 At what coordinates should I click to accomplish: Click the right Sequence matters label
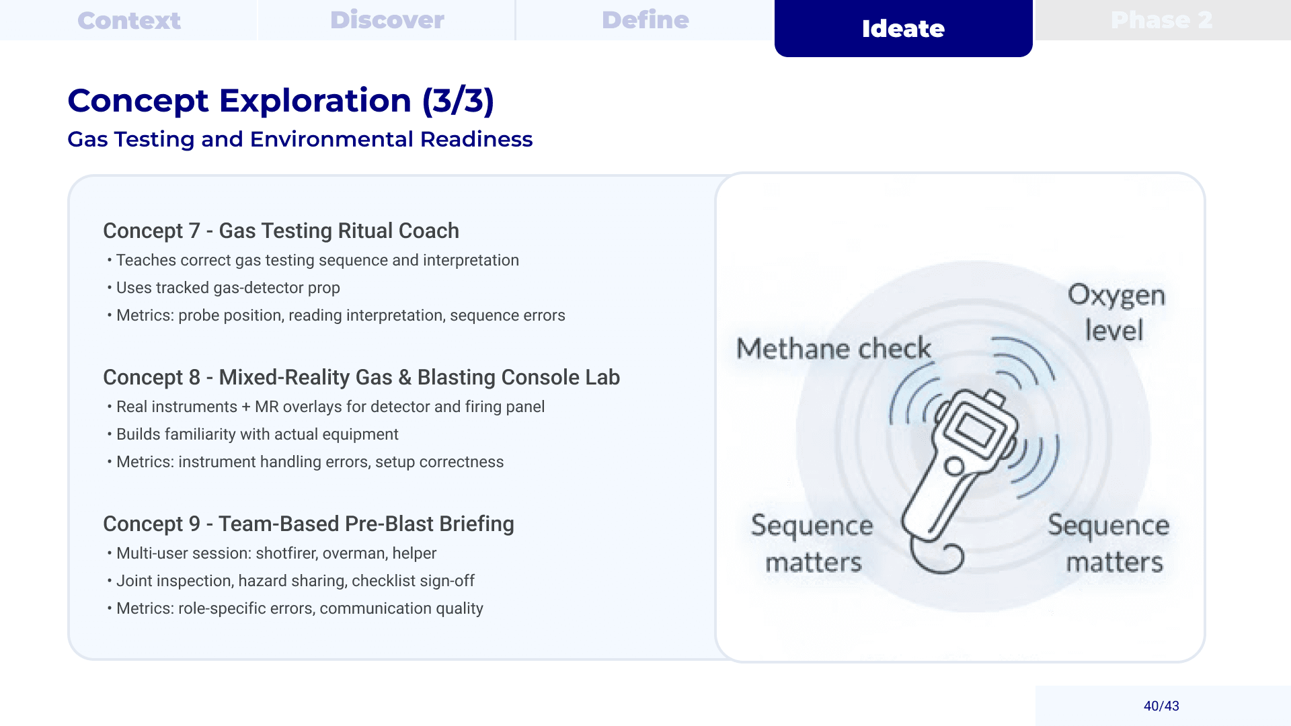point(1109,543)
